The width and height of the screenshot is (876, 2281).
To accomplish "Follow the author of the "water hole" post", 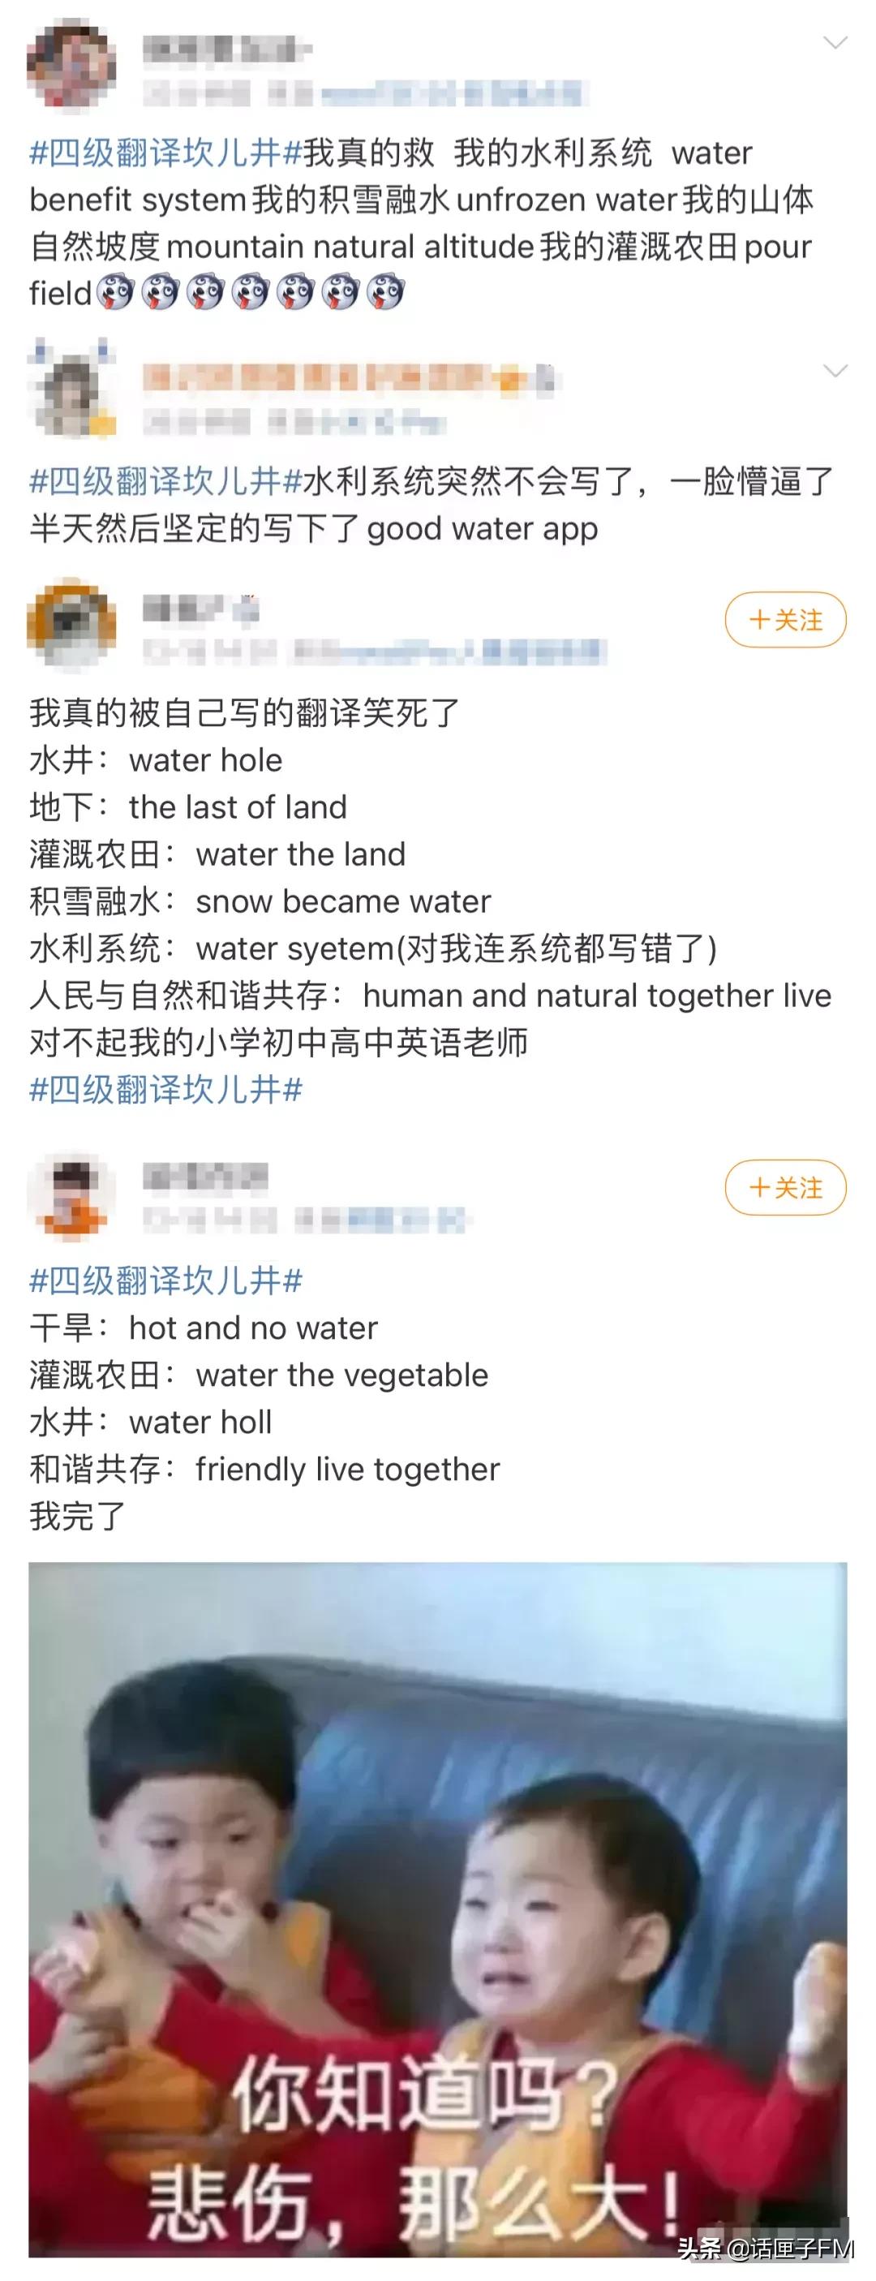I will point(785,619).
